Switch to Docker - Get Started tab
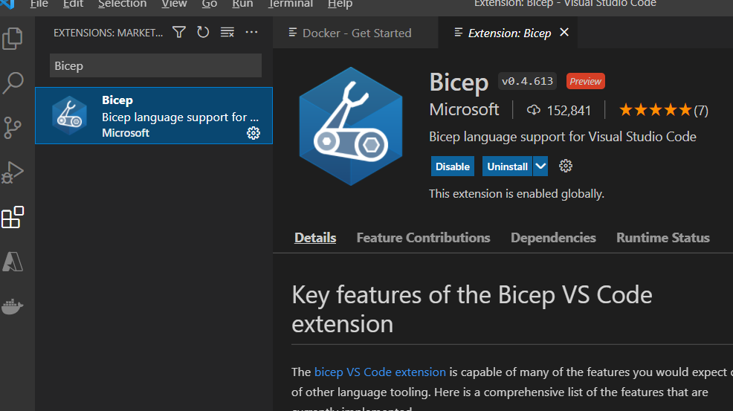733x411 pixels. (x=356, y=33)
